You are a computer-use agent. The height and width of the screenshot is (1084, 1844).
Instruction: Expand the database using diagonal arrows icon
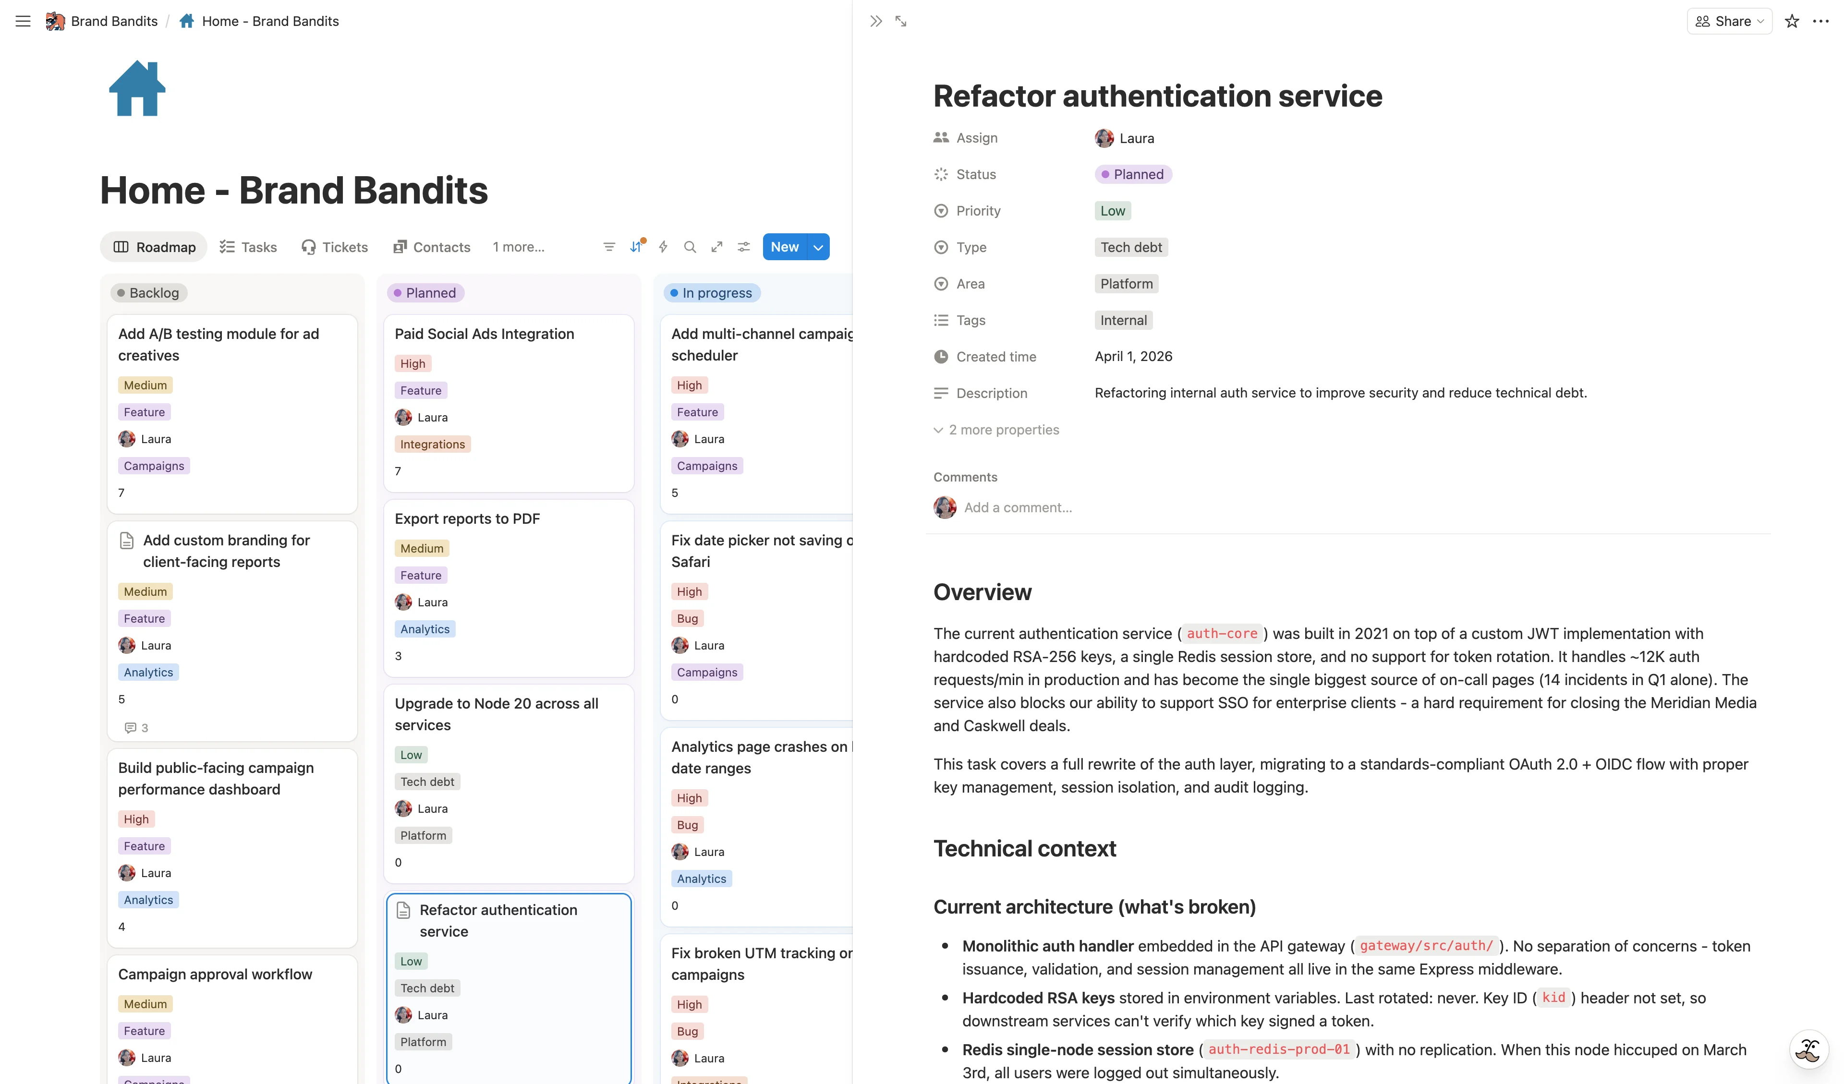(x=716, y=246)
